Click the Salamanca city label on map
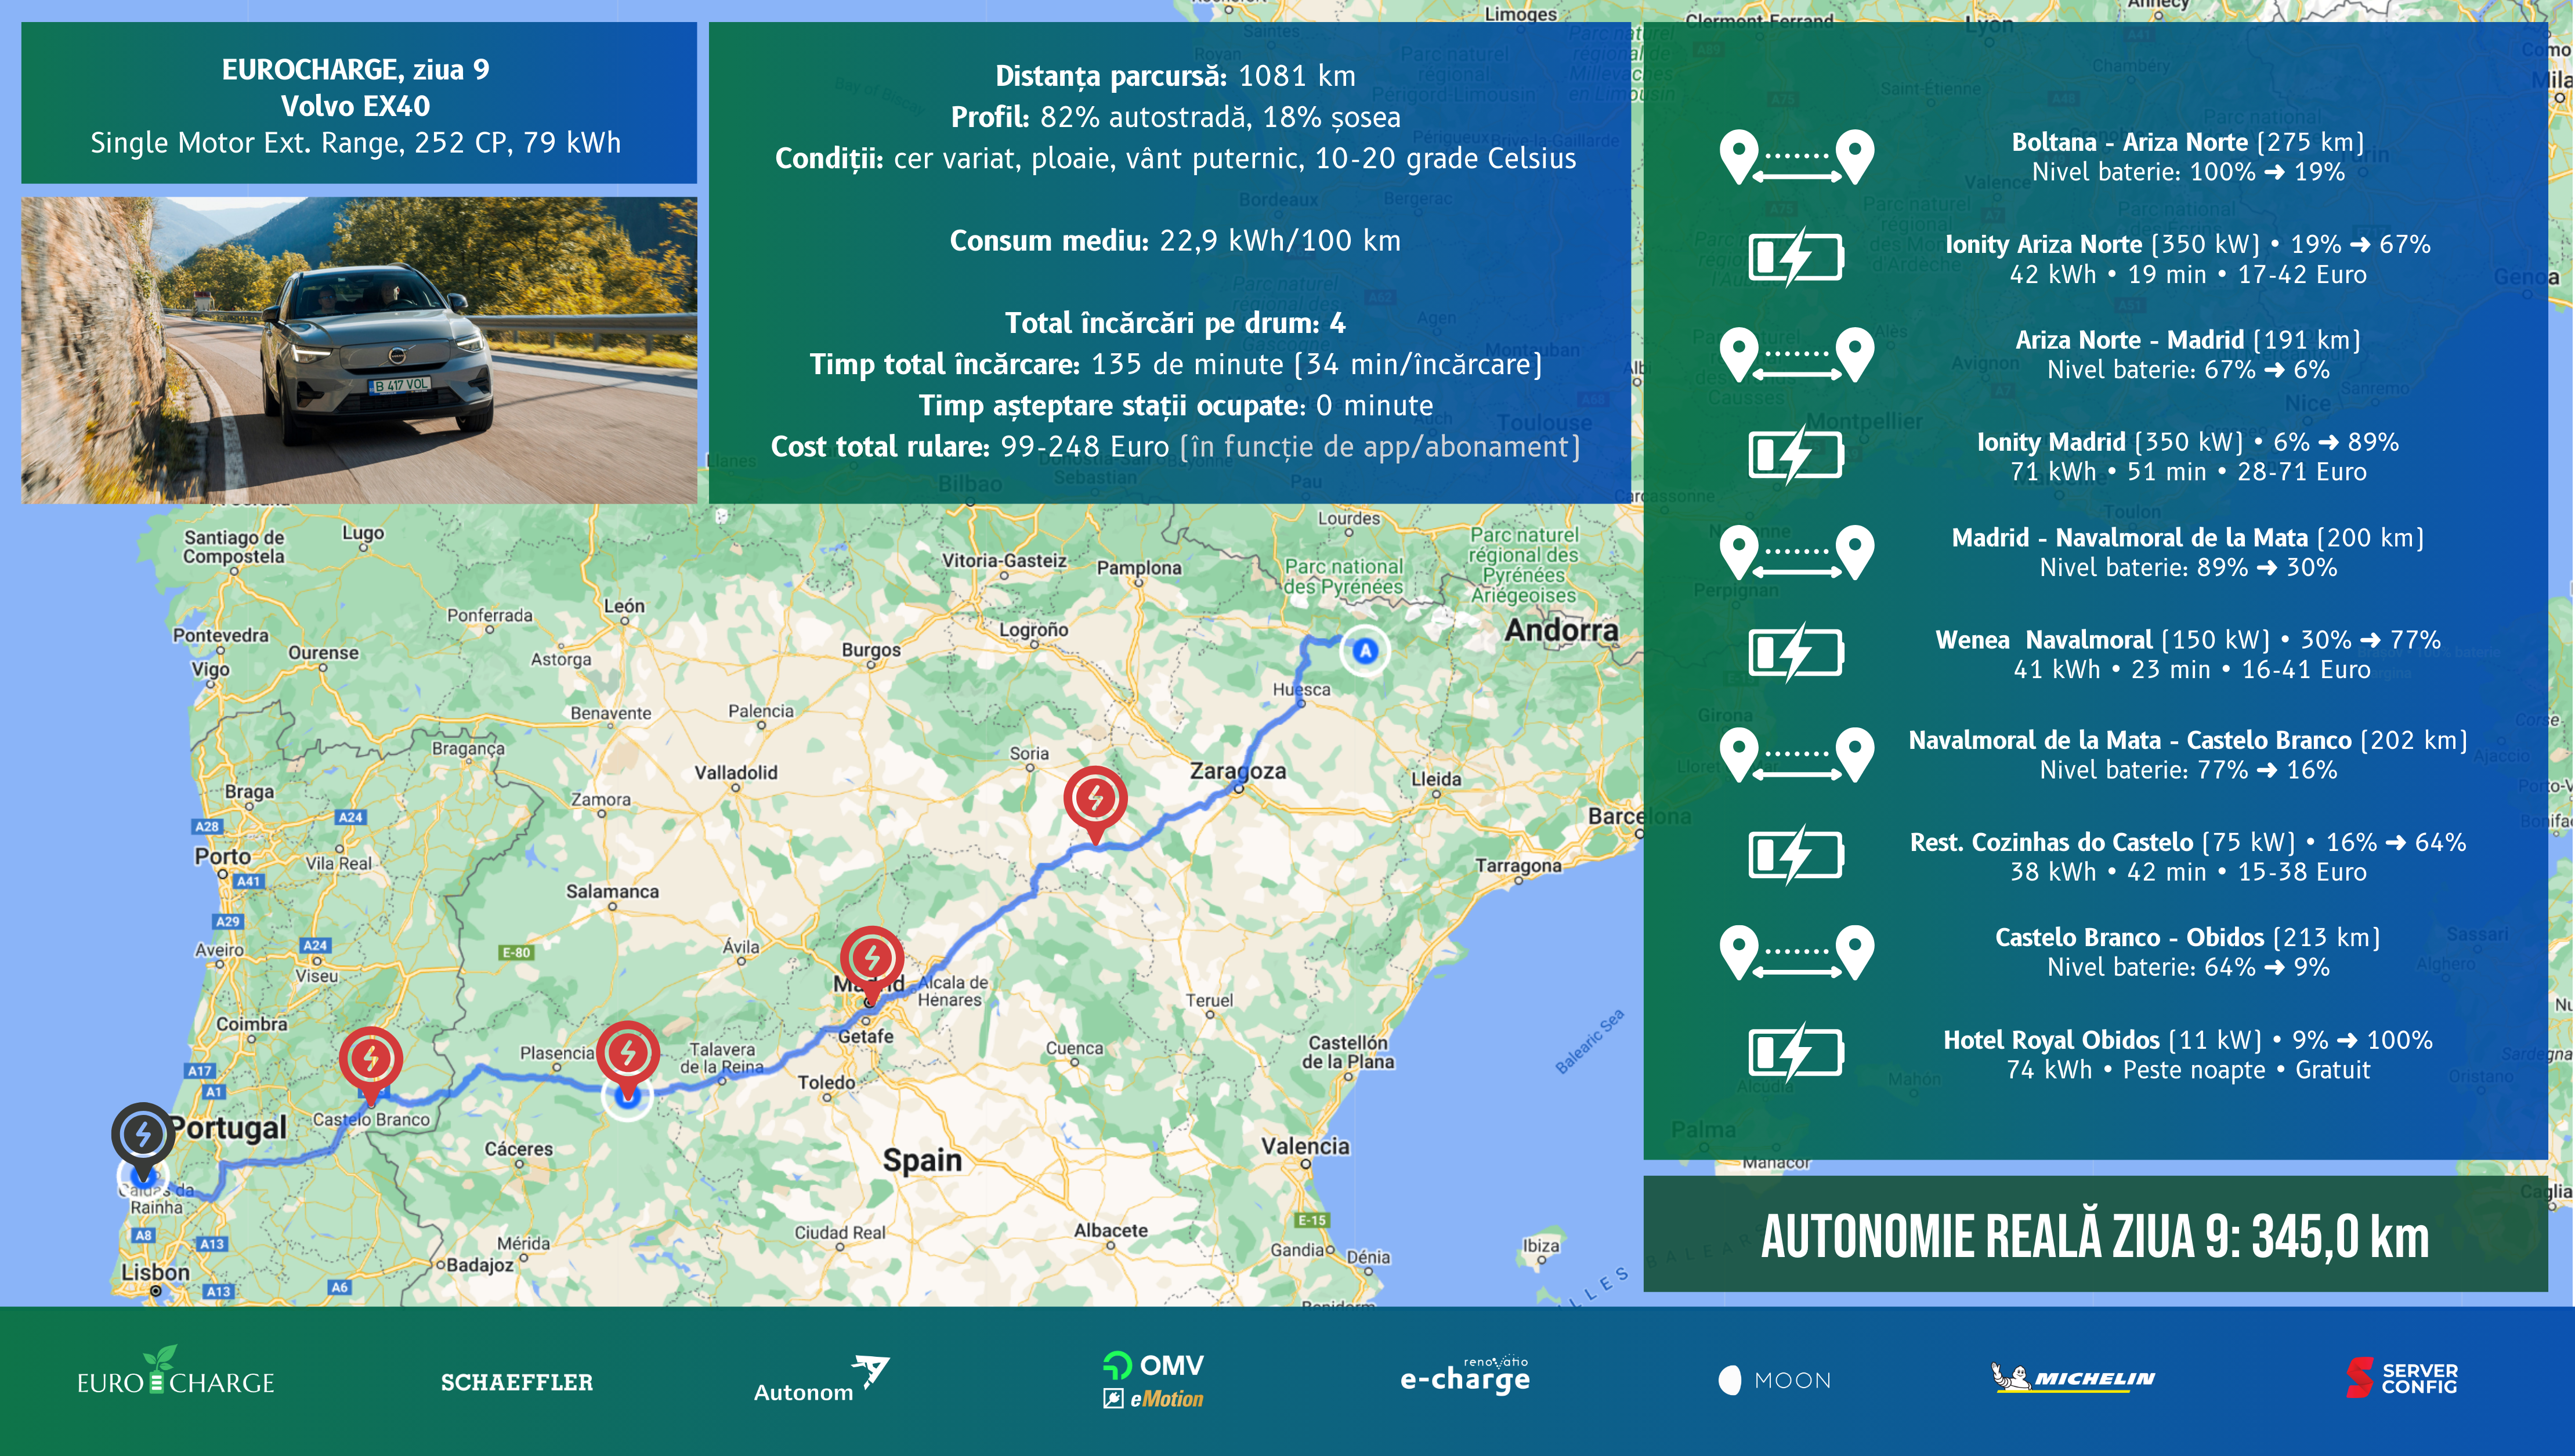The width and height of the screenshot is (2575, 1456). tap(612, 891)
